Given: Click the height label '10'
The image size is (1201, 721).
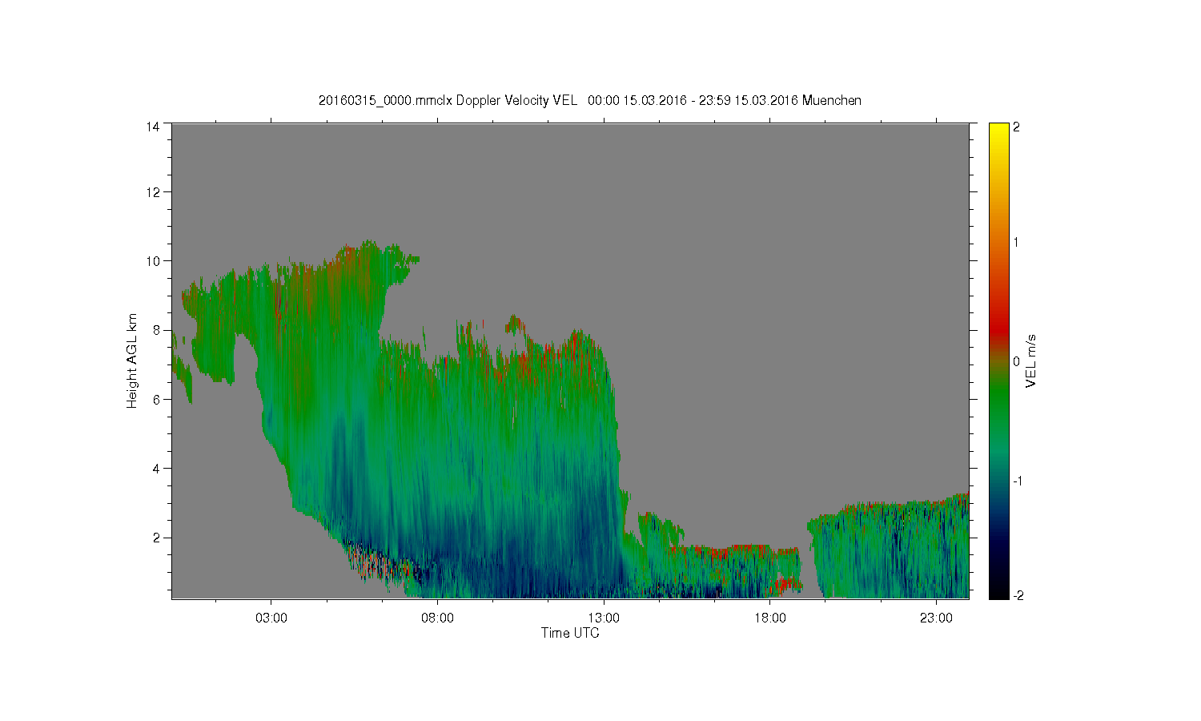Looking at the screenshot, I should click(x=152, y=261).
